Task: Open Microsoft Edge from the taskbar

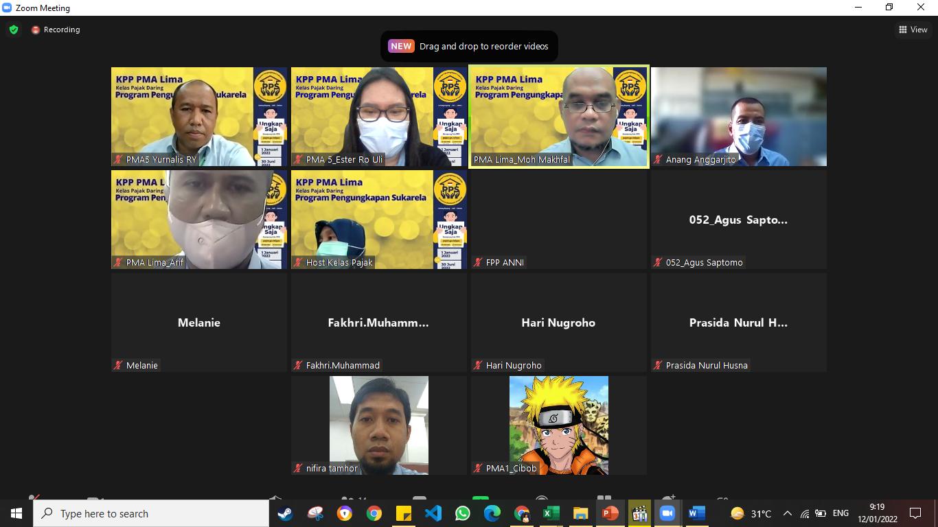Action: 492,513
